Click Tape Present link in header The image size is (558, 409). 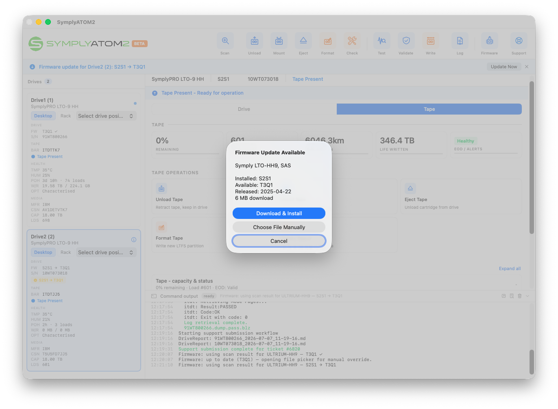coord(307,79)
